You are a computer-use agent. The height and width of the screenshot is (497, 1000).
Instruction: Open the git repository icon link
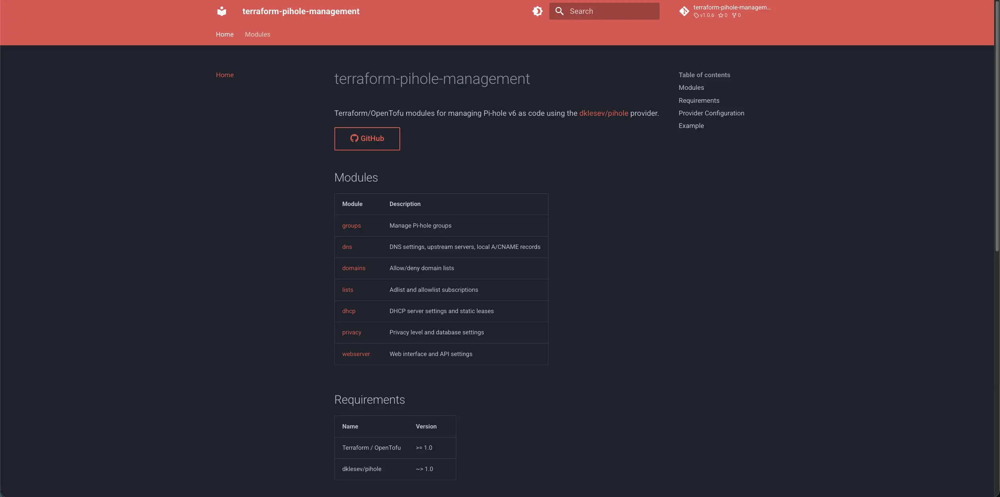coord(684,11)
